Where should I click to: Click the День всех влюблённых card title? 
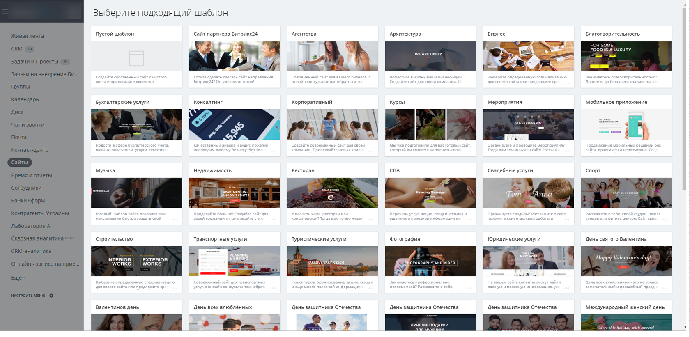coord(223,307)
